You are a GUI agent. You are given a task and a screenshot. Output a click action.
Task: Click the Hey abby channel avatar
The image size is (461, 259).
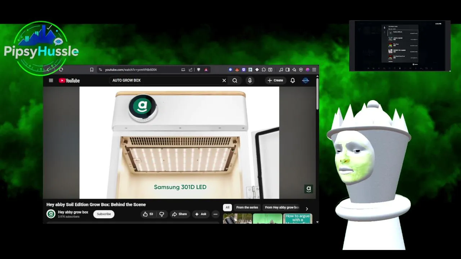(51, 214)
